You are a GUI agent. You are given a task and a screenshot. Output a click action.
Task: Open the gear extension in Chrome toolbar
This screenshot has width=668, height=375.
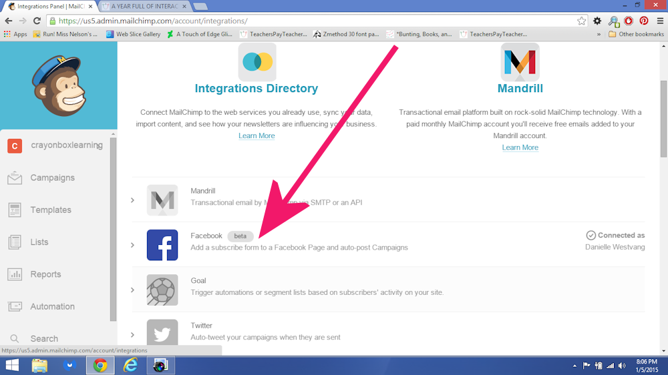[597, 21]
